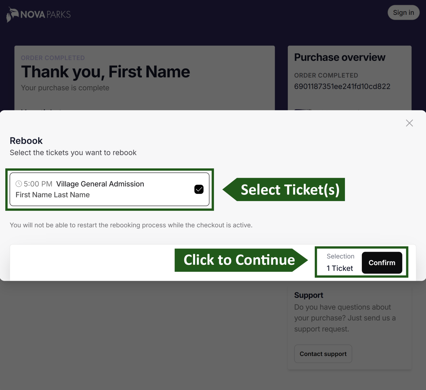The height and width of the screenshot is (390, 426).
Task: Click the Purchase overview heading
Action: click(x=340, y=57)
